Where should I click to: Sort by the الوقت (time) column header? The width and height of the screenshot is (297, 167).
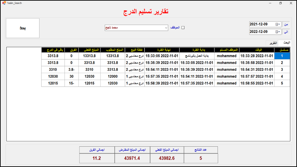256,50
